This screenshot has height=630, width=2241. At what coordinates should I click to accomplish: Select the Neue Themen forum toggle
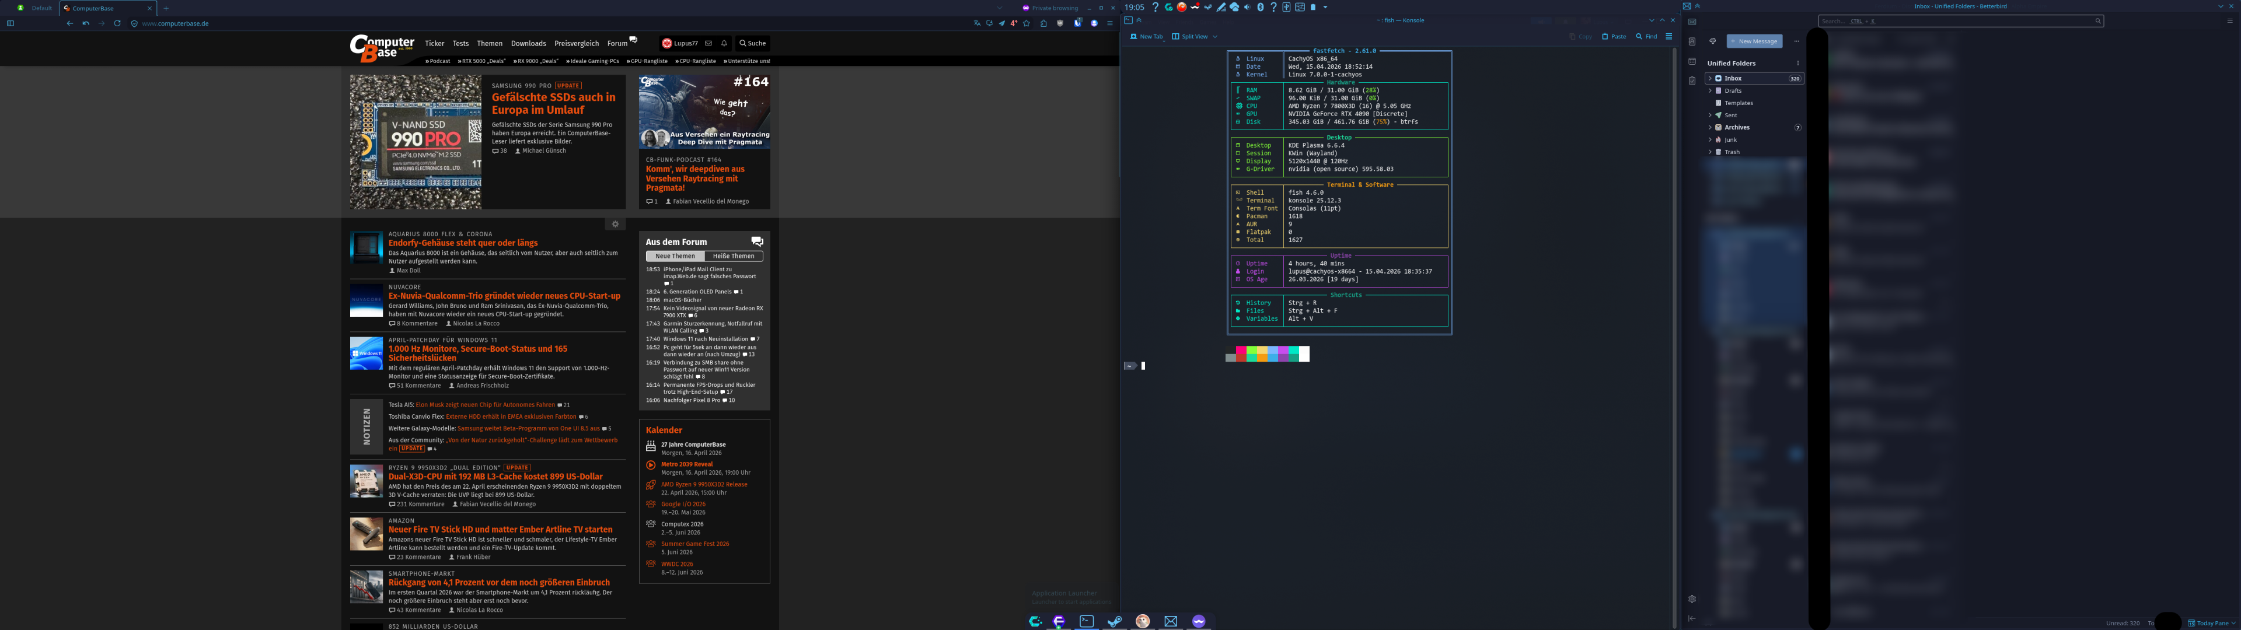675,257
